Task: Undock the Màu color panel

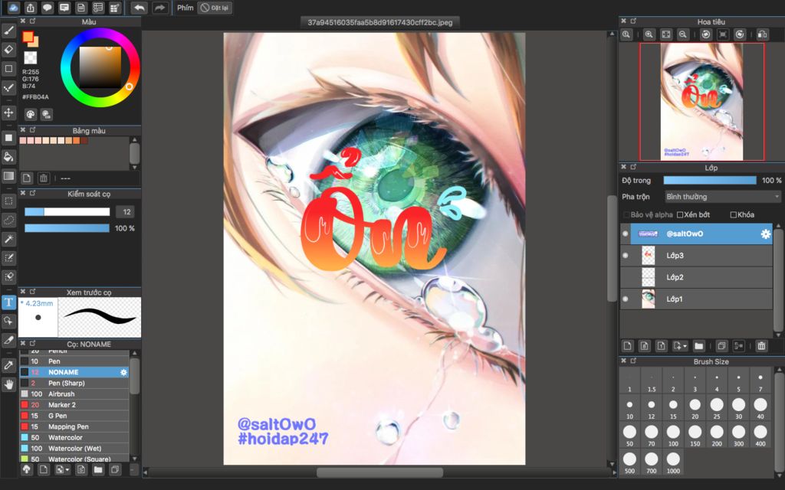Action: (33, 21)
